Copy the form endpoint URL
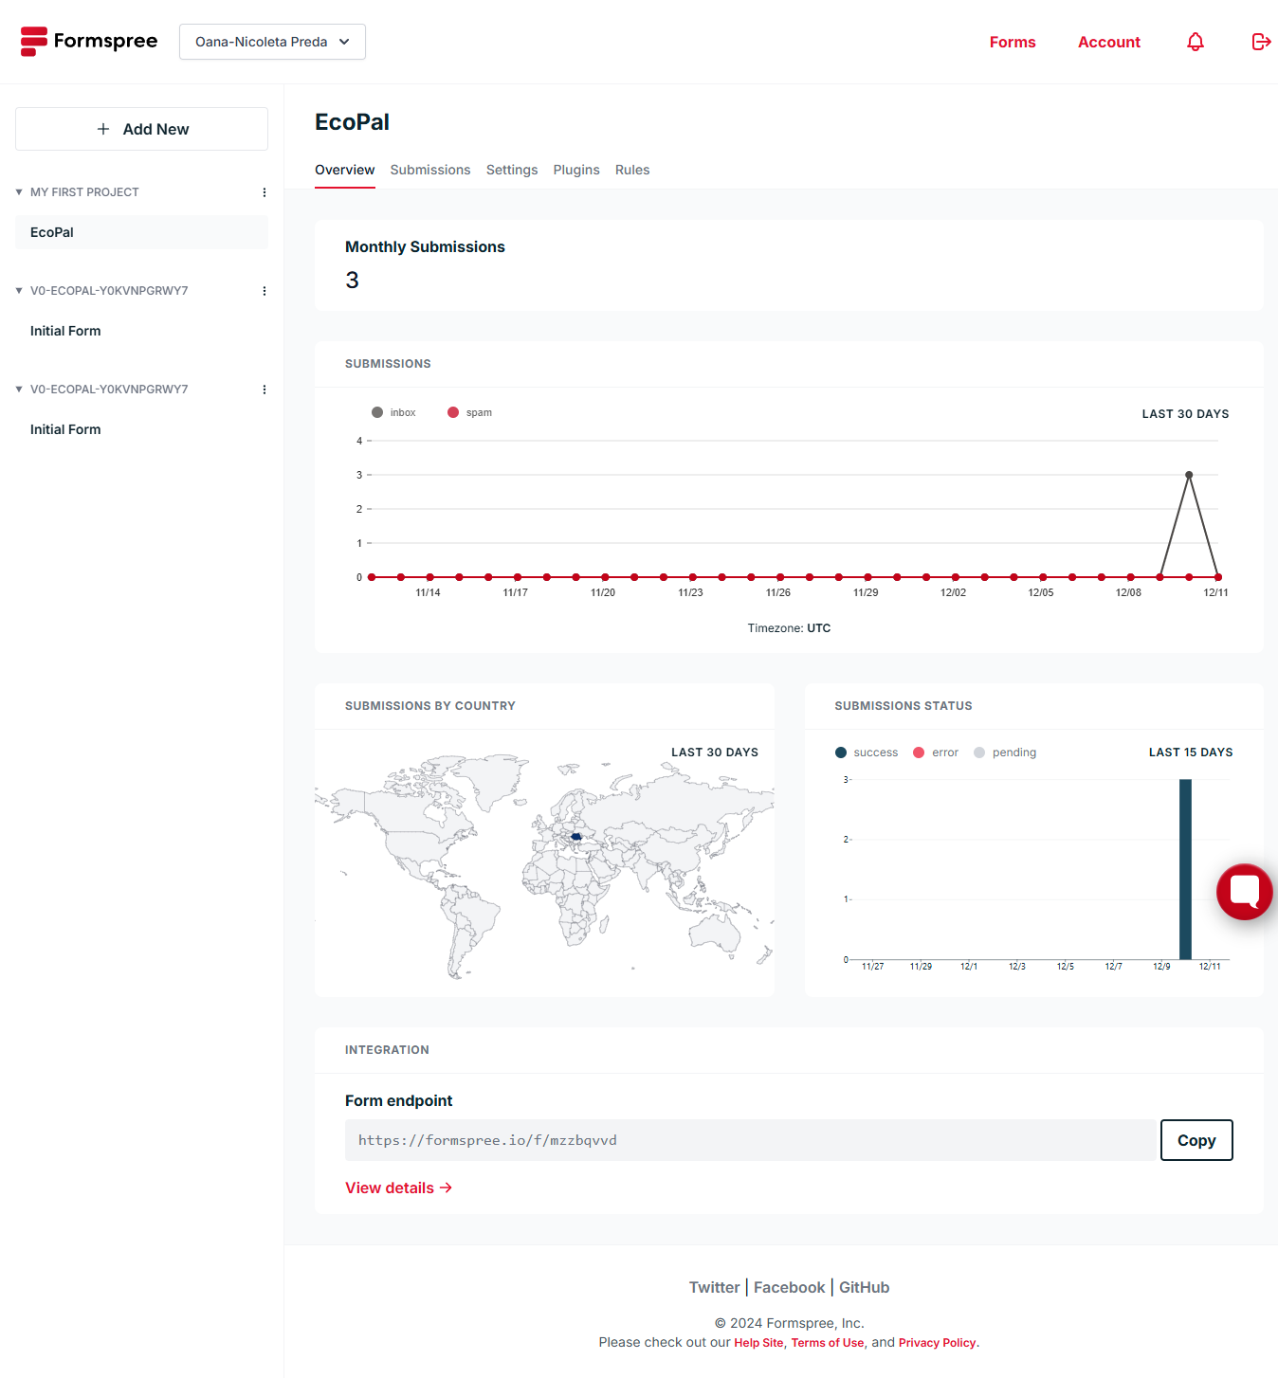The image size is (1278, 1378). (x=1196, y=1140)
